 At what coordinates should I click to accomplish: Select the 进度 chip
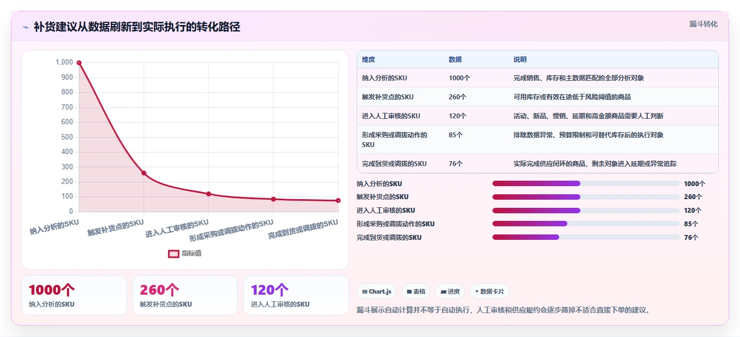[x=450, y=291]
